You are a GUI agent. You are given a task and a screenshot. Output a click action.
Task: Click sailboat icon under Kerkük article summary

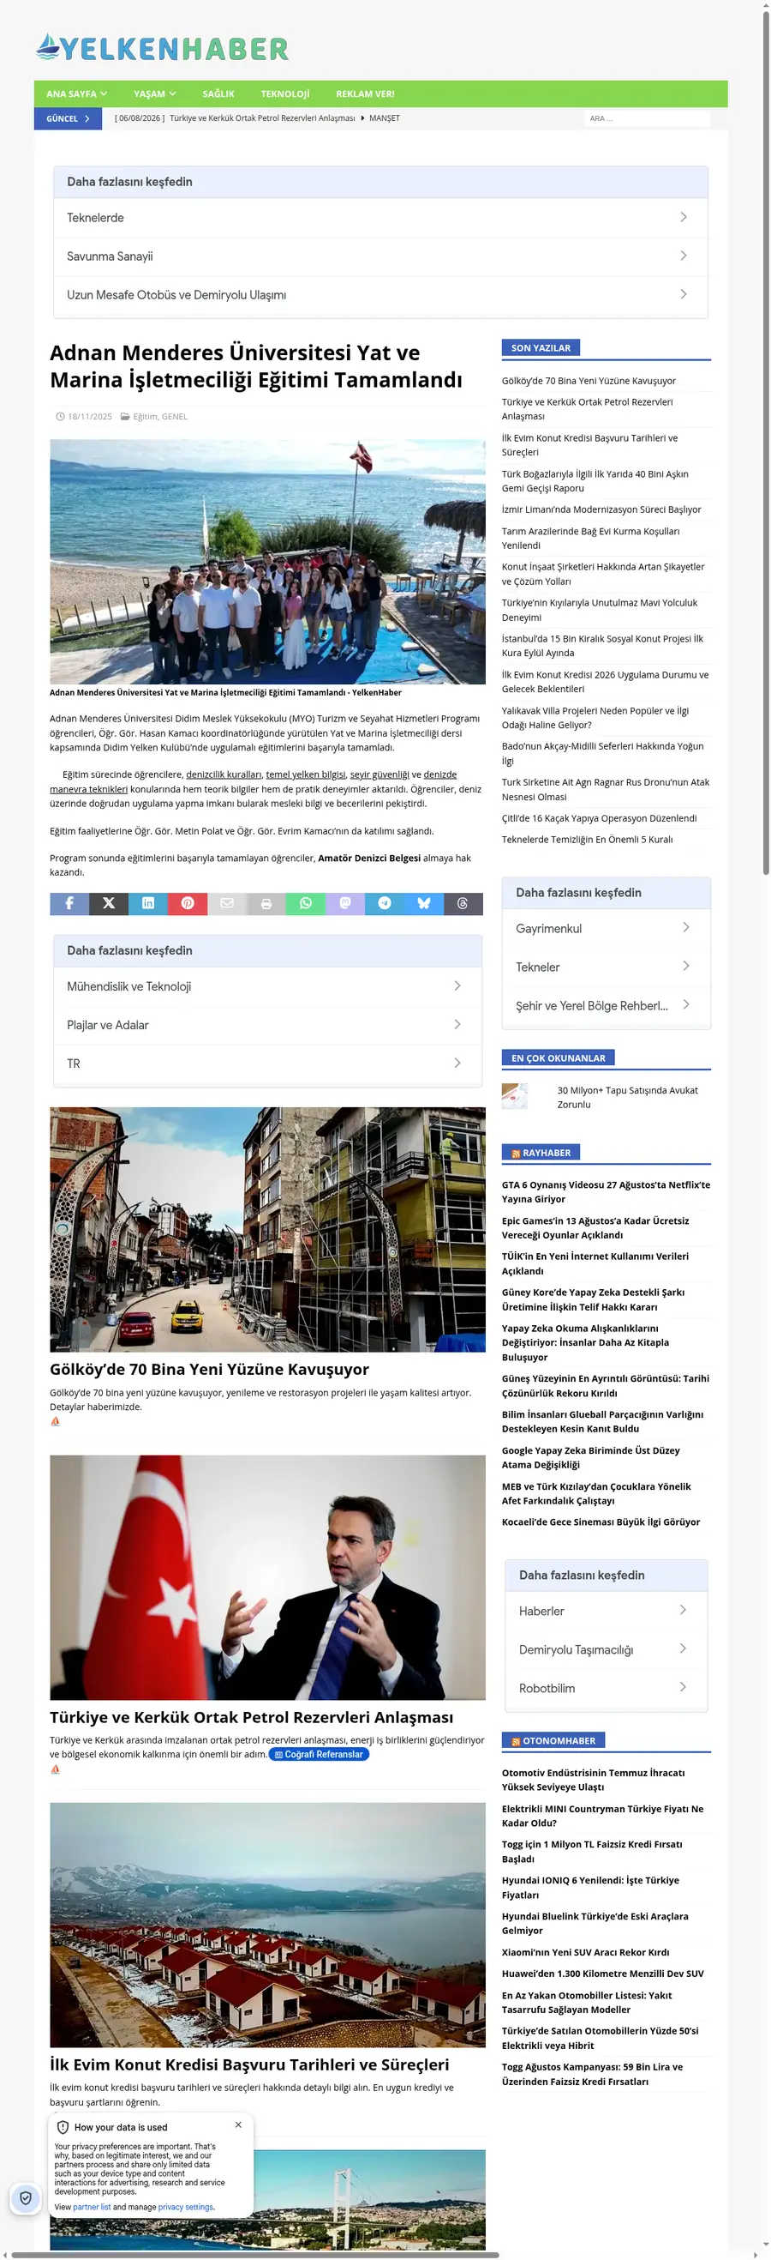(55, 1769)
